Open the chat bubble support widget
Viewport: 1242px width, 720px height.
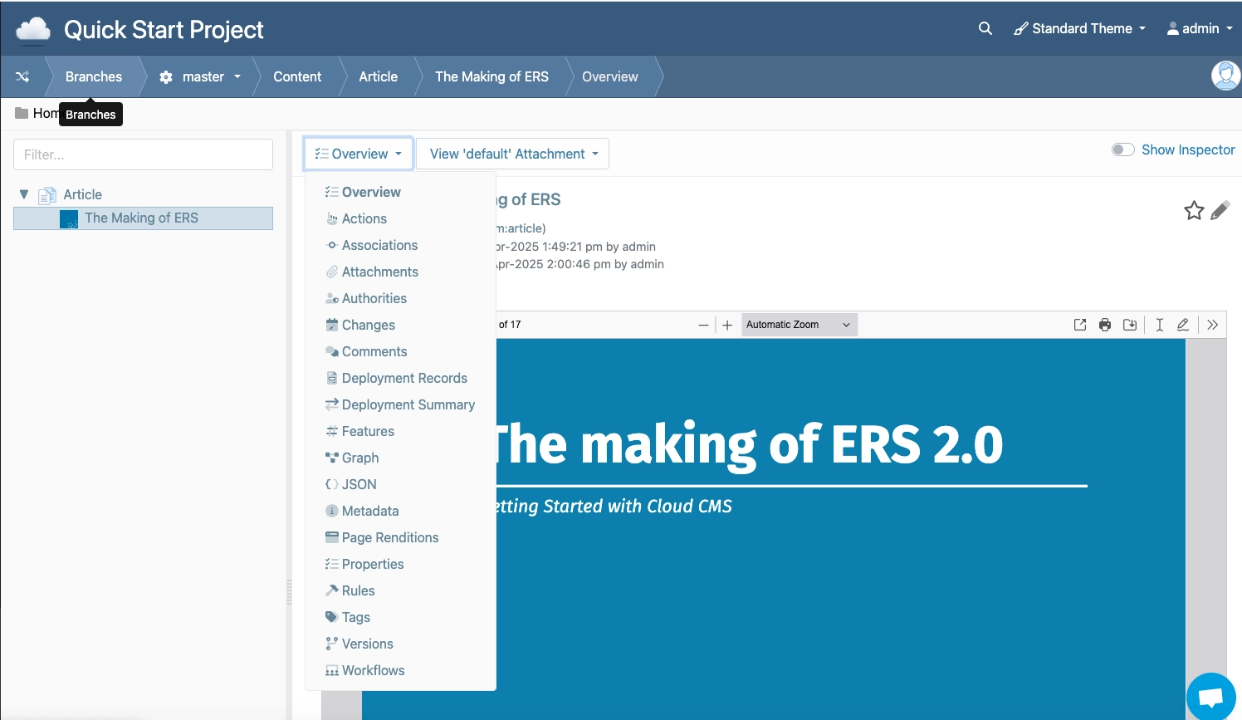pyautogui.click(x=1210, y=696)
